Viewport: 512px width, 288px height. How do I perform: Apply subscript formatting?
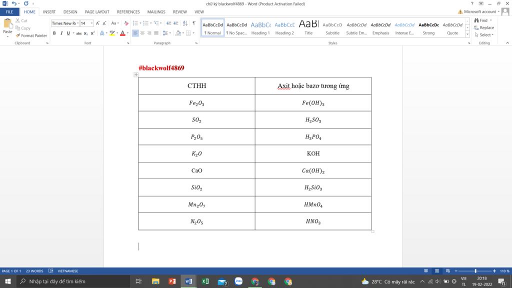(86, 33)
